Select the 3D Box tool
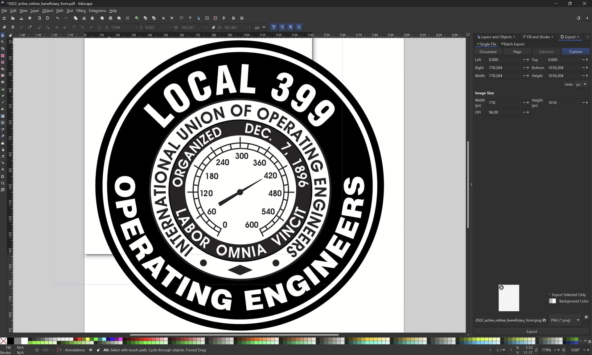This screenshot has width=592, height=355. (x=3, y=75)
